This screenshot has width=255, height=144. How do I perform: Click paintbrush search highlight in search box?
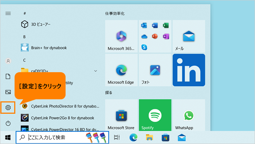coord(96,137)
